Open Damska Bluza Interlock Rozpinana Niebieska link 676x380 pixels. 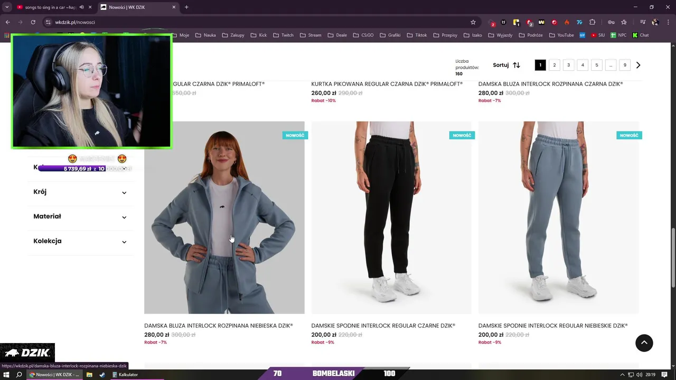tap(218, 326)
